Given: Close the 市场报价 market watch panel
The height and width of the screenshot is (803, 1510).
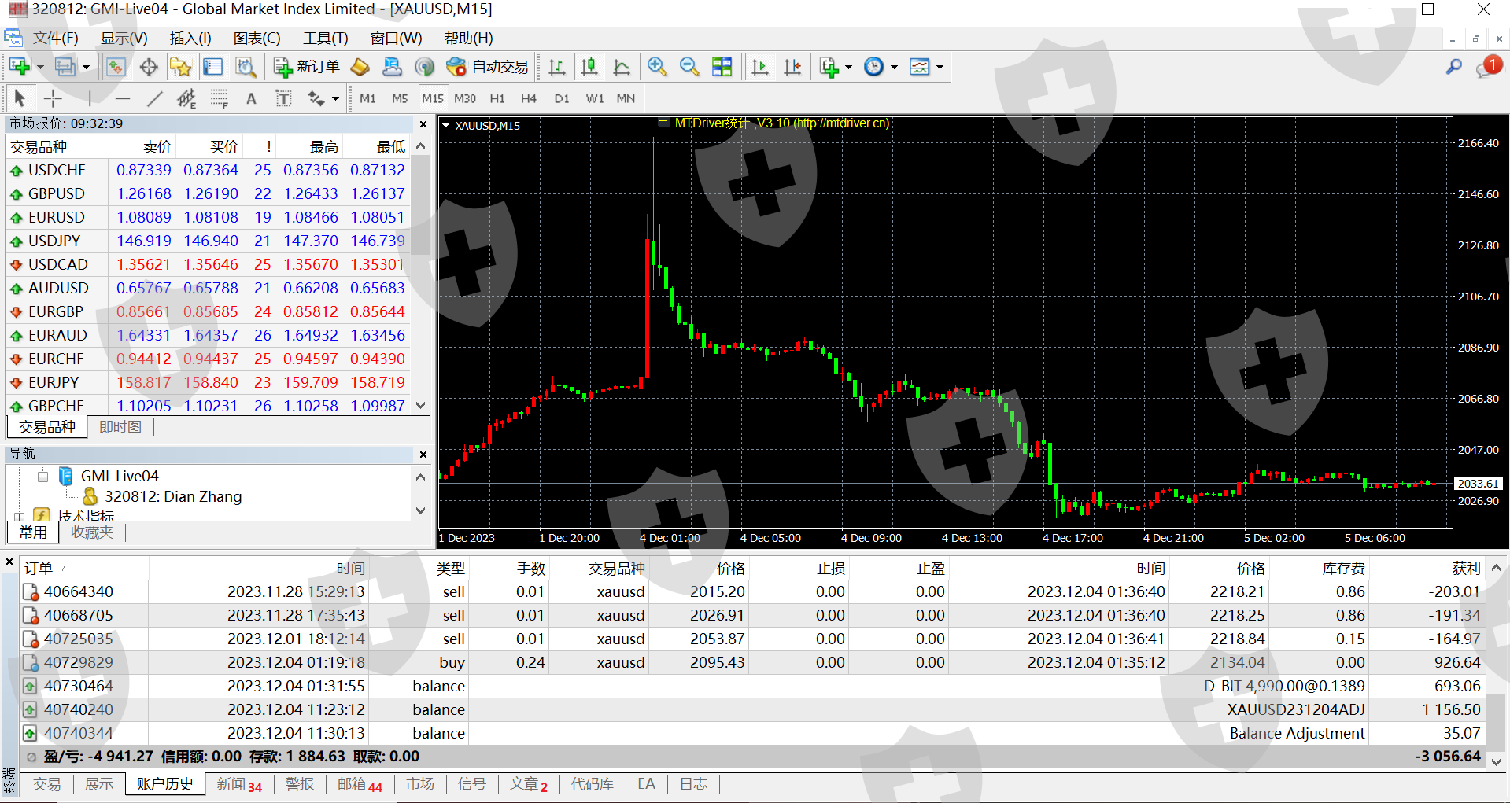Looking at the screenshot, I should click(423, 124).
